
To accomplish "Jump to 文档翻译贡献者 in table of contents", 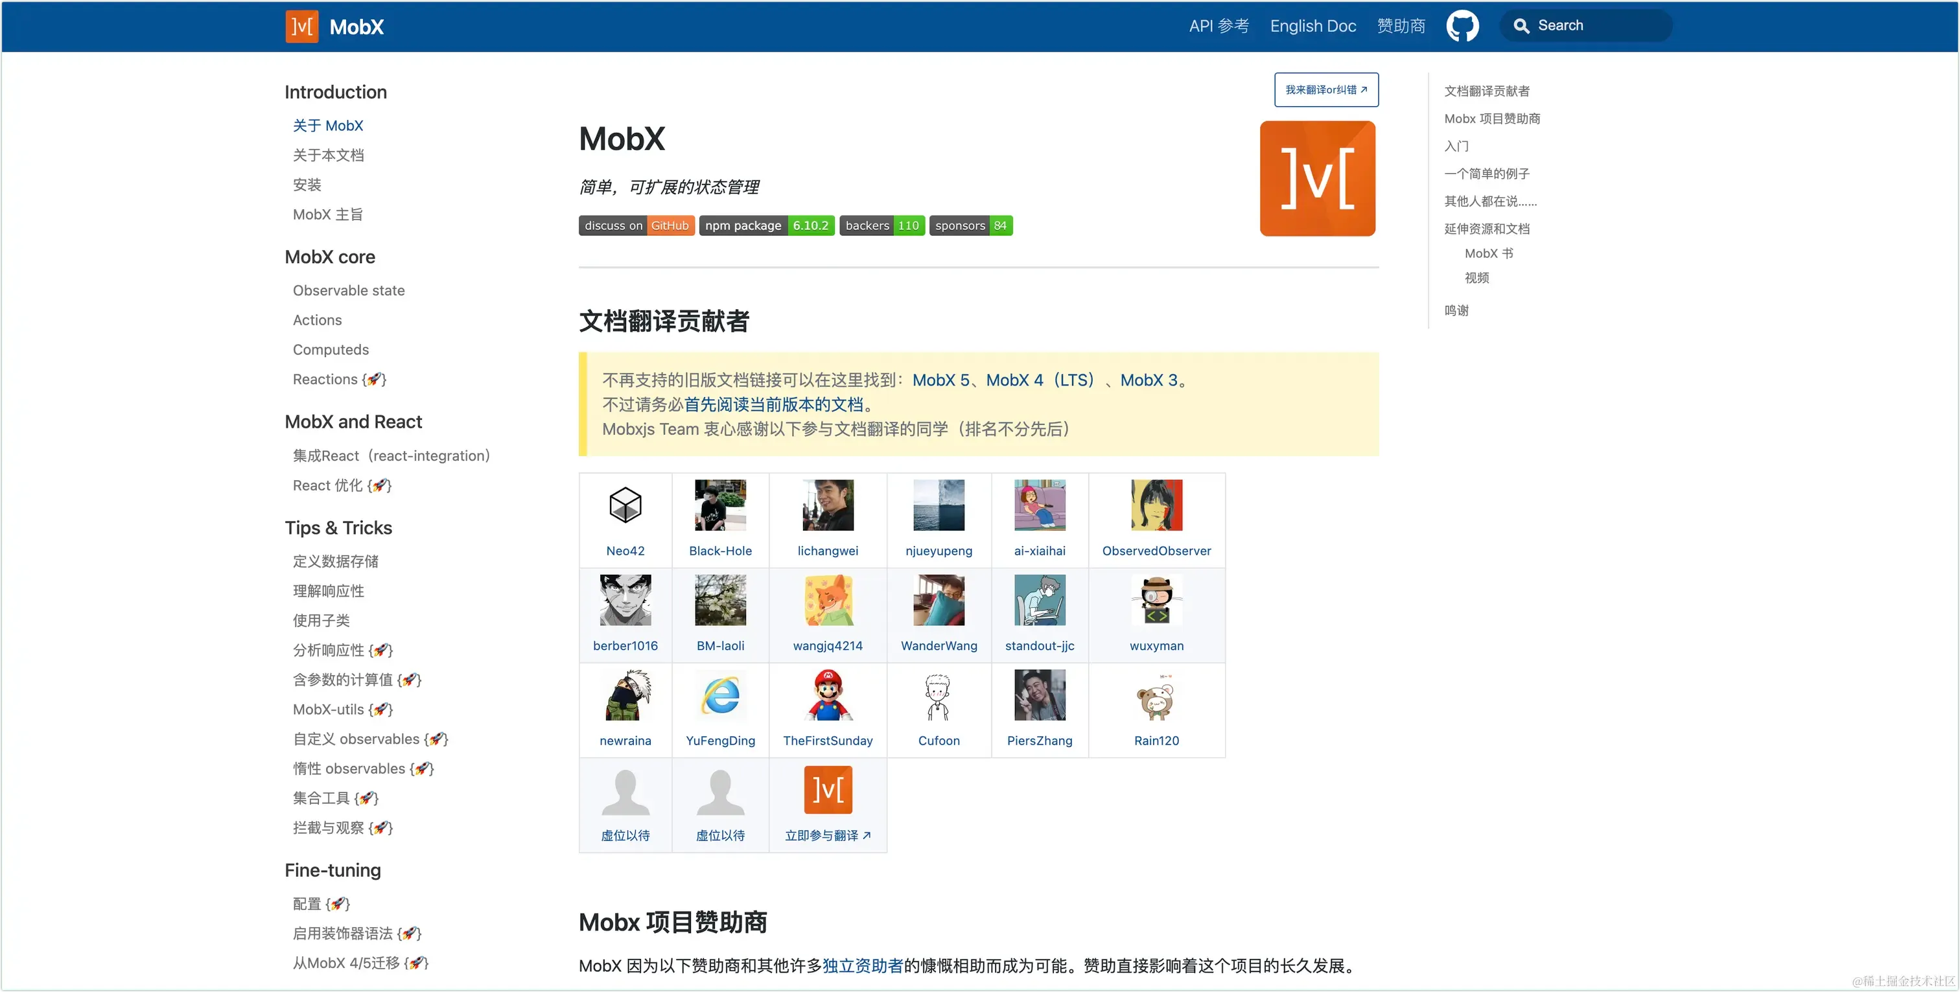I will pos(1486,91).
